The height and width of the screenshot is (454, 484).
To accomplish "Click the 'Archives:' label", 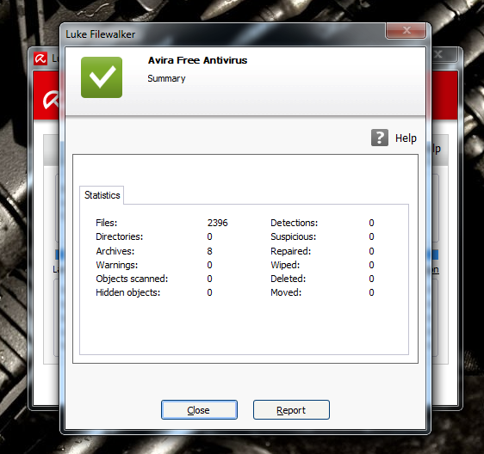I will click(x=115, y=251).
